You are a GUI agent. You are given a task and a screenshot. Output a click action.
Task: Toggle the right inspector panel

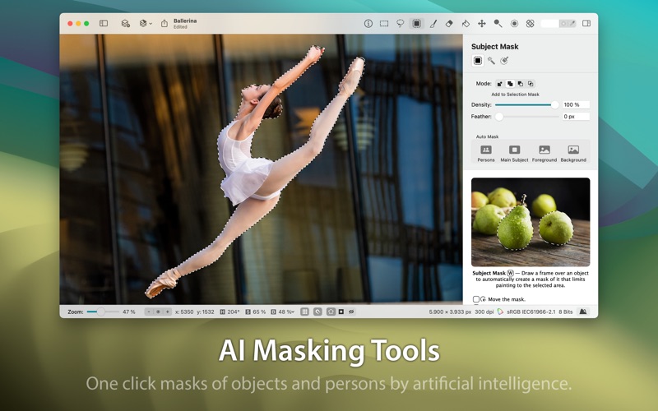coord(586,24)
